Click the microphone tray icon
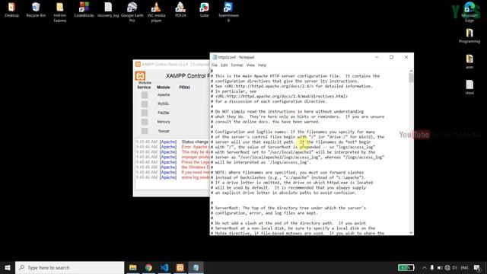The image size is (487, 274). (x=431, y=267)
